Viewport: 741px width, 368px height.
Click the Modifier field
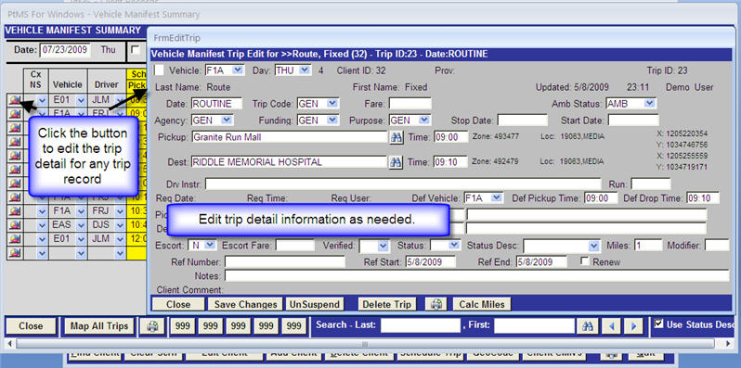pos(717,246)
